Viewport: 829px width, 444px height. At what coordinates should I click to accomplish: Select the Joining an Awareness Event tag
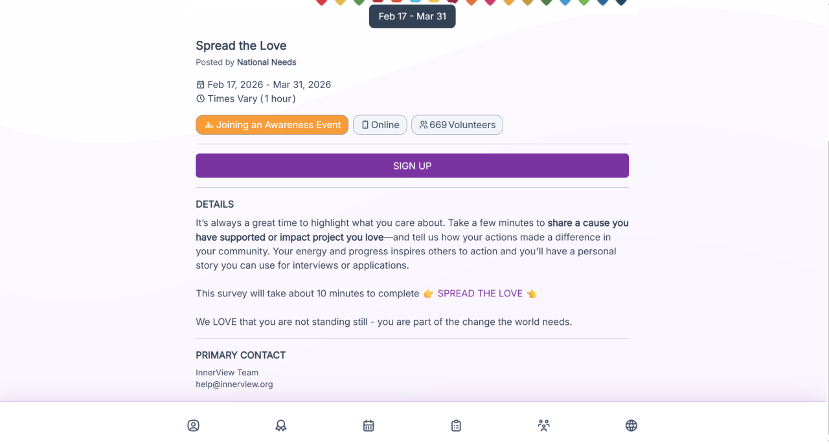click(x=272, y=125)
